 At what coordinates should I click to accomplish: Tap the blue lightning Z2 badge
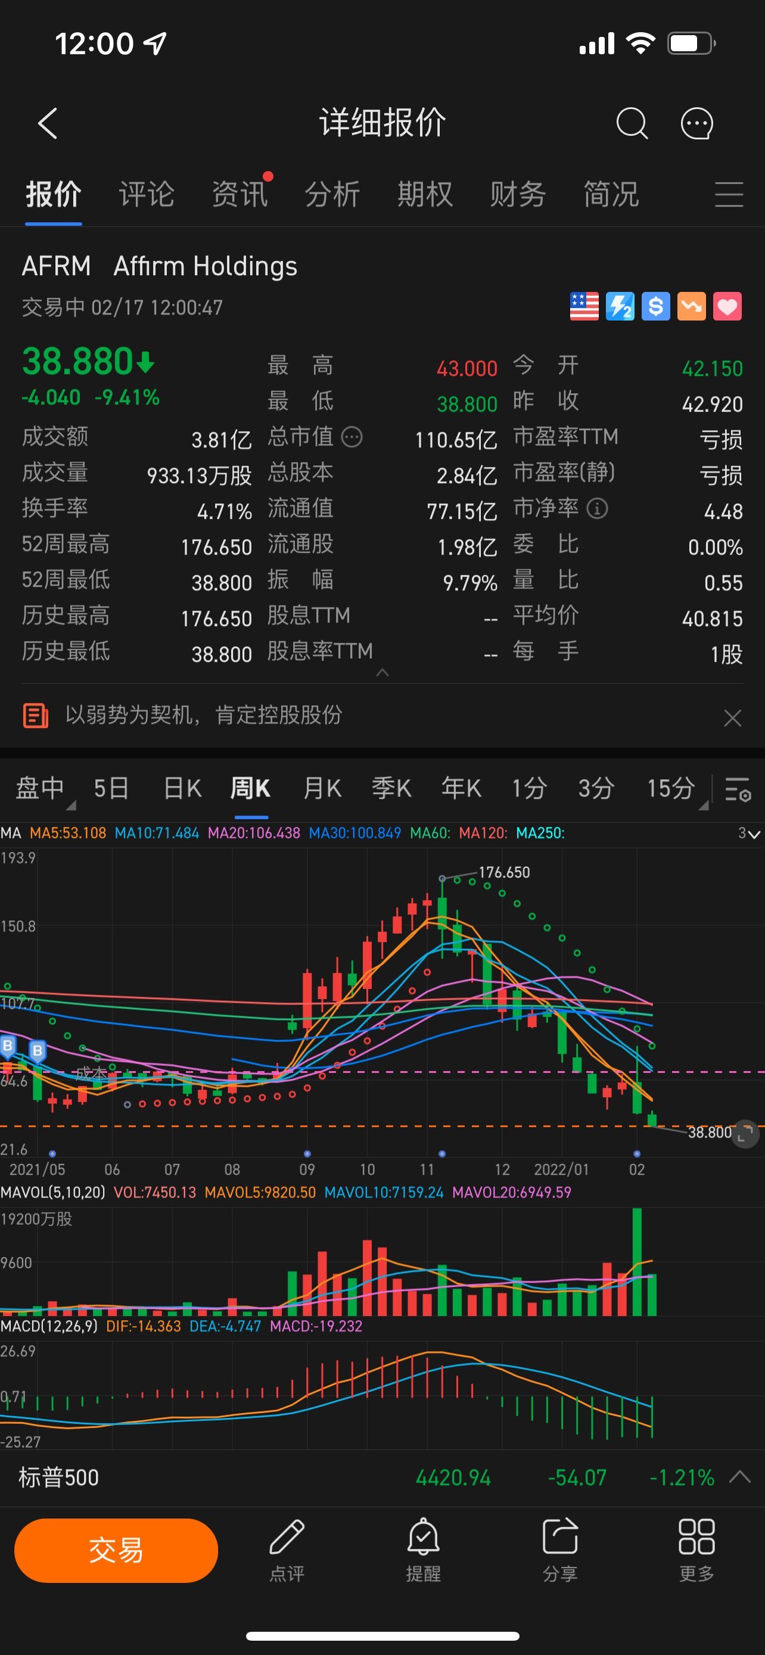(620, 306)
